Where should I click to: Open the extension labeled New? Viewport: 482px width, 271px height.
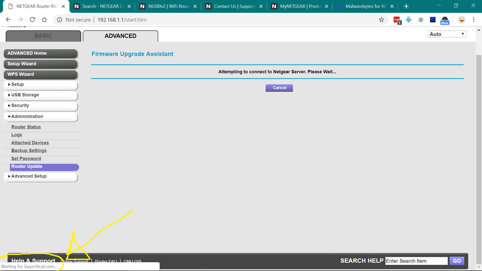(x=444, y=21)
